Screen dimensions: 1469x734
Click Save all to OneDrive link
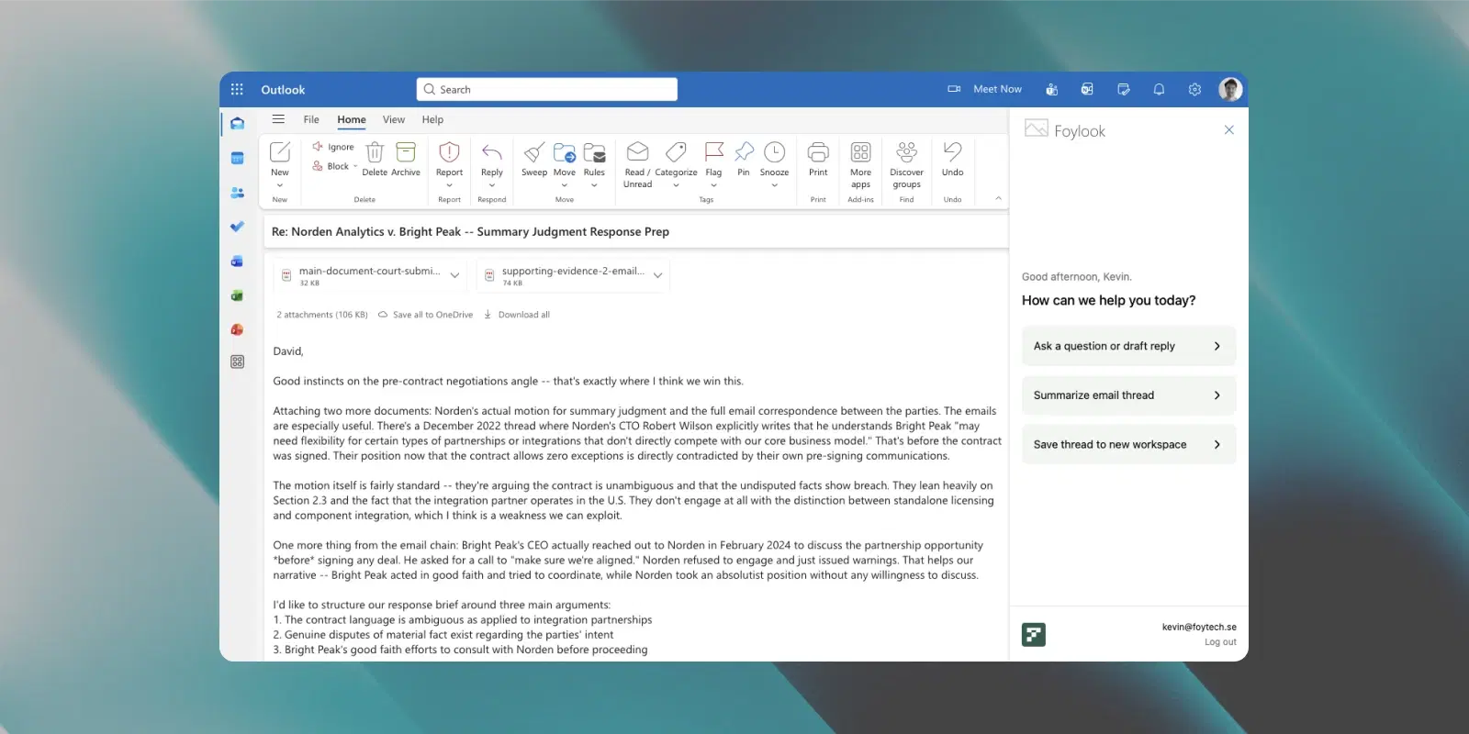coord(426,315)
